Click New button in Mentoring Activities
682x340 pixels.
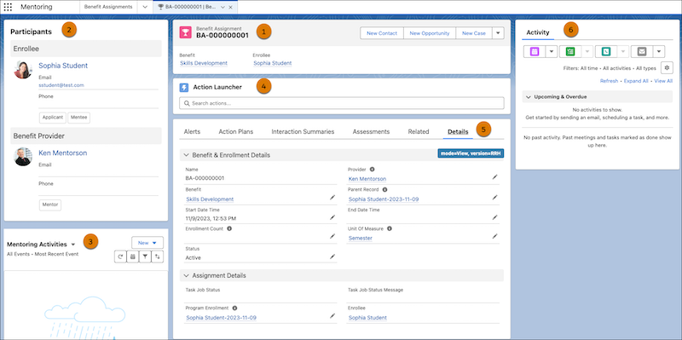point(147,243)
